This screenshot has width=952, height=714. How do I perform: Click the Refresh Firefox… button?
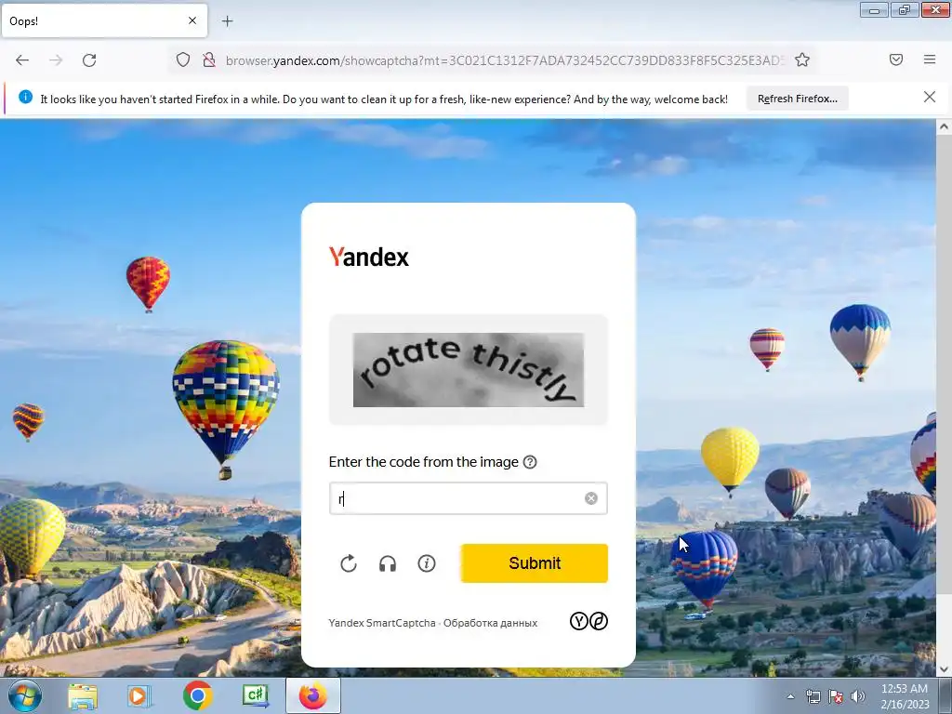click(797, 99)
